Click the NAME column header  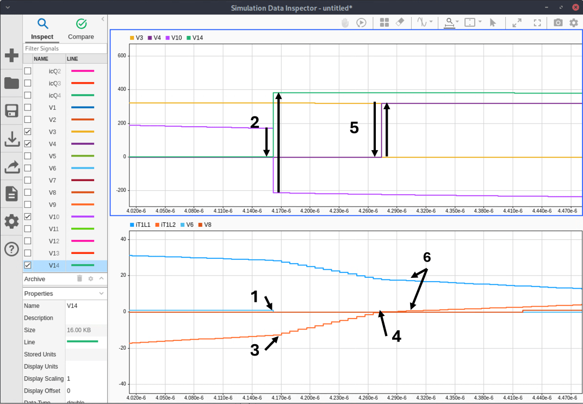pyautogui.click(x=41, y=59)
